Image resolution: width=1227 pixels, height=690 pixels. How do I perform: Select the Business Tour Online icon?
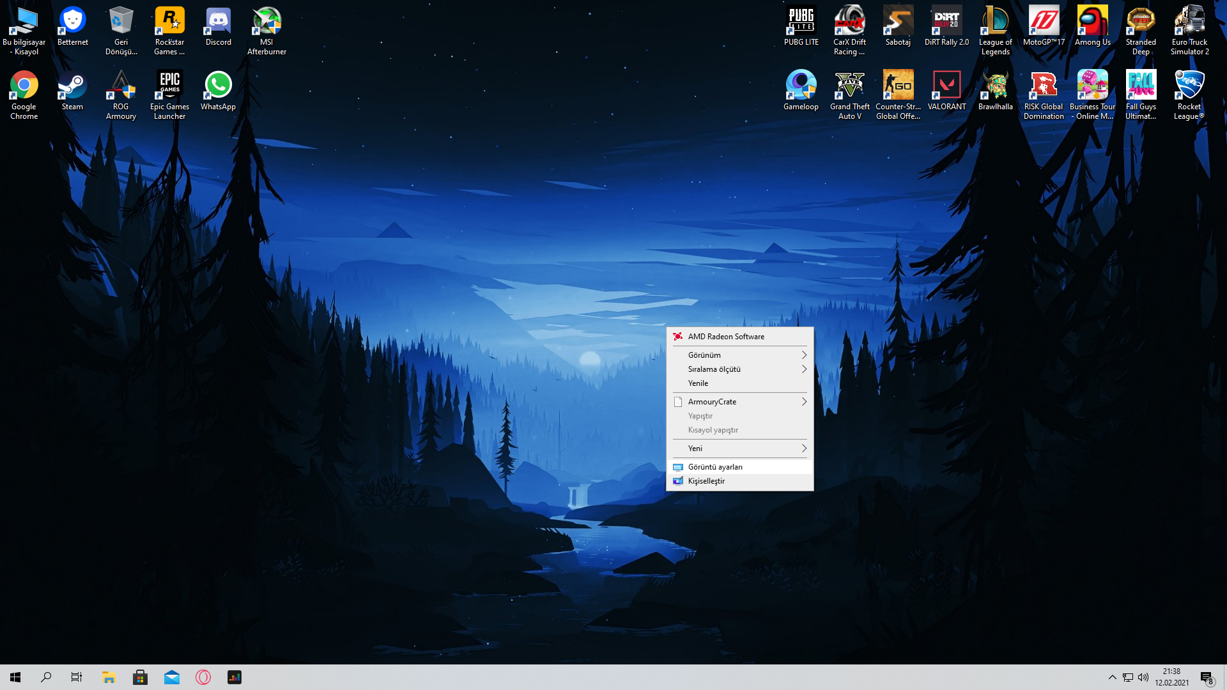pyautogui.click(x=1093, y=95)
